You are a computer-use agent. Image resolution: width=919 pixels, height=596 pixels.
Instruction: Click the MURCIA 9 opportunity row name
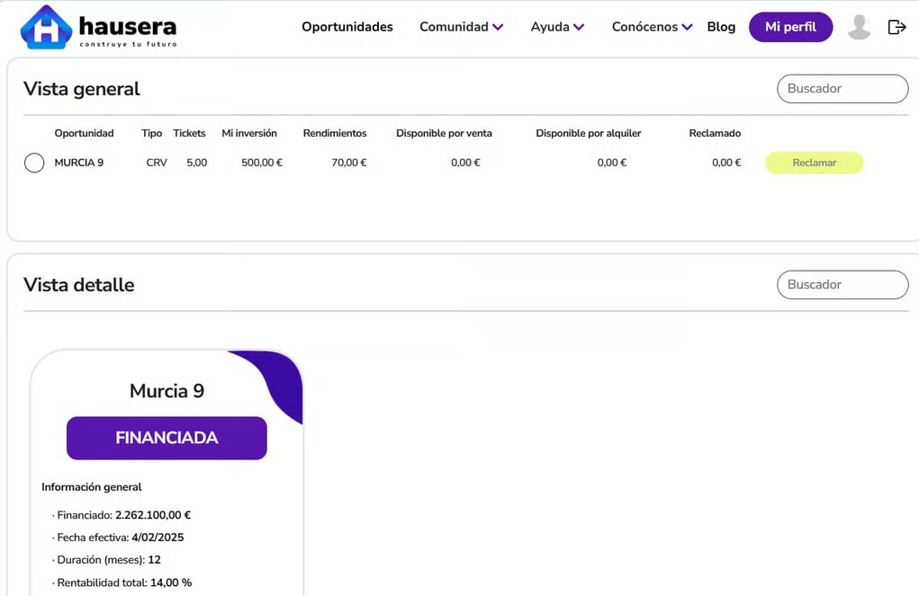[x=79, y=163]
